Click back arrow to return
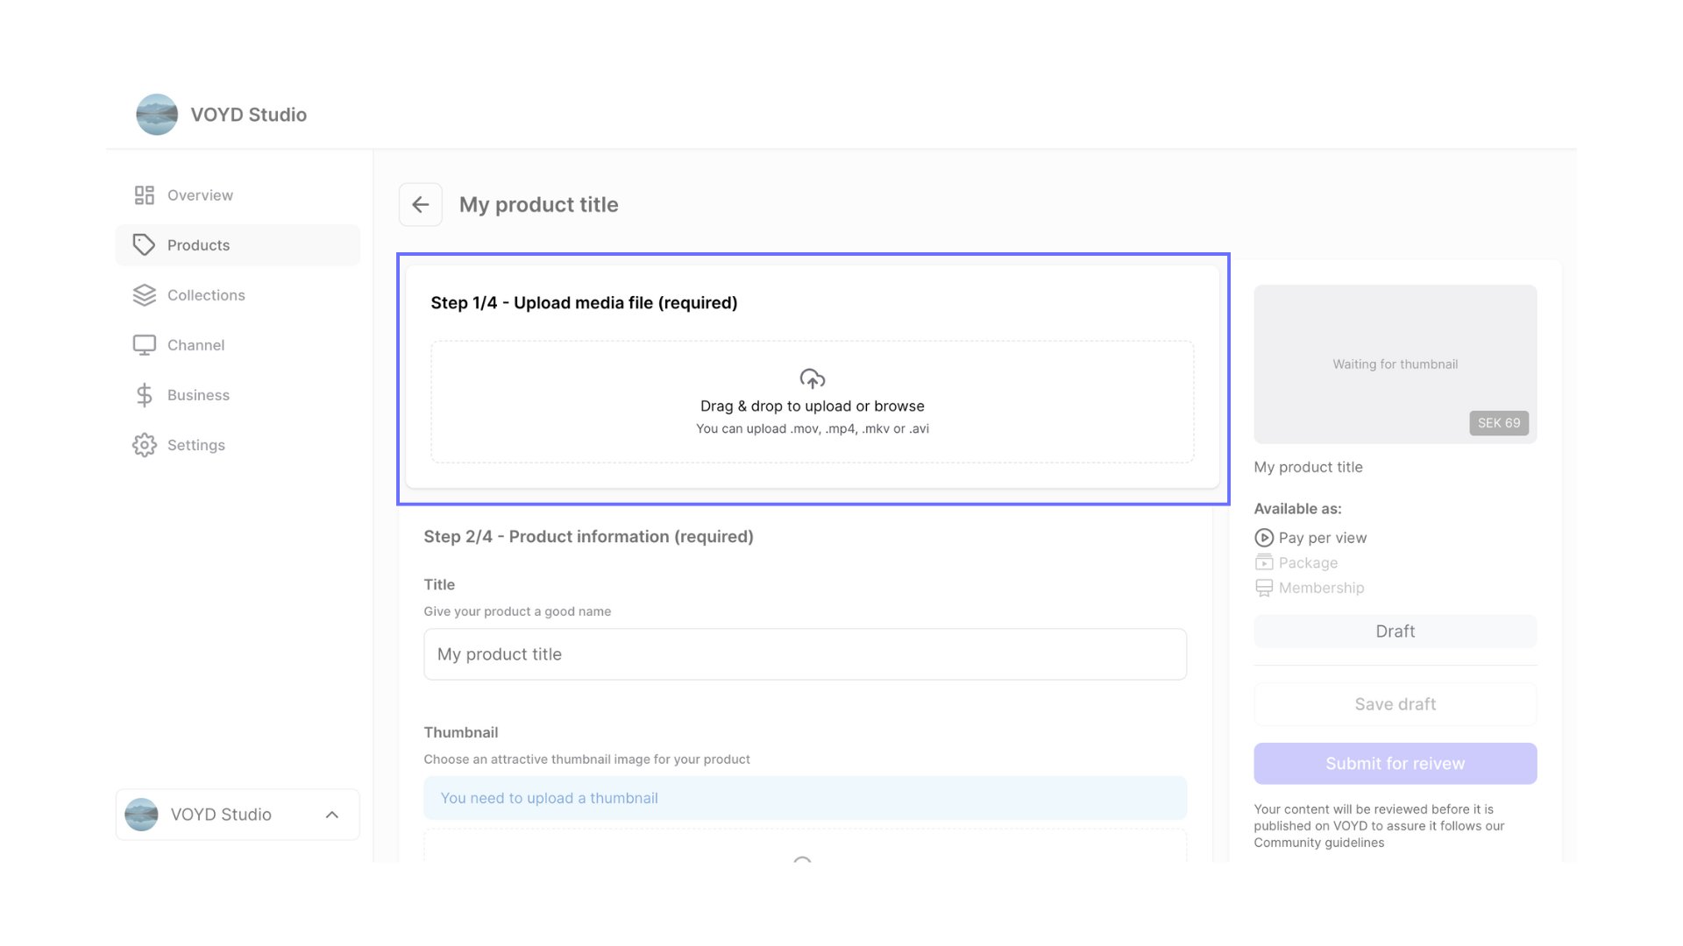Screen dimensions: 1683x946 coord(420,203)
